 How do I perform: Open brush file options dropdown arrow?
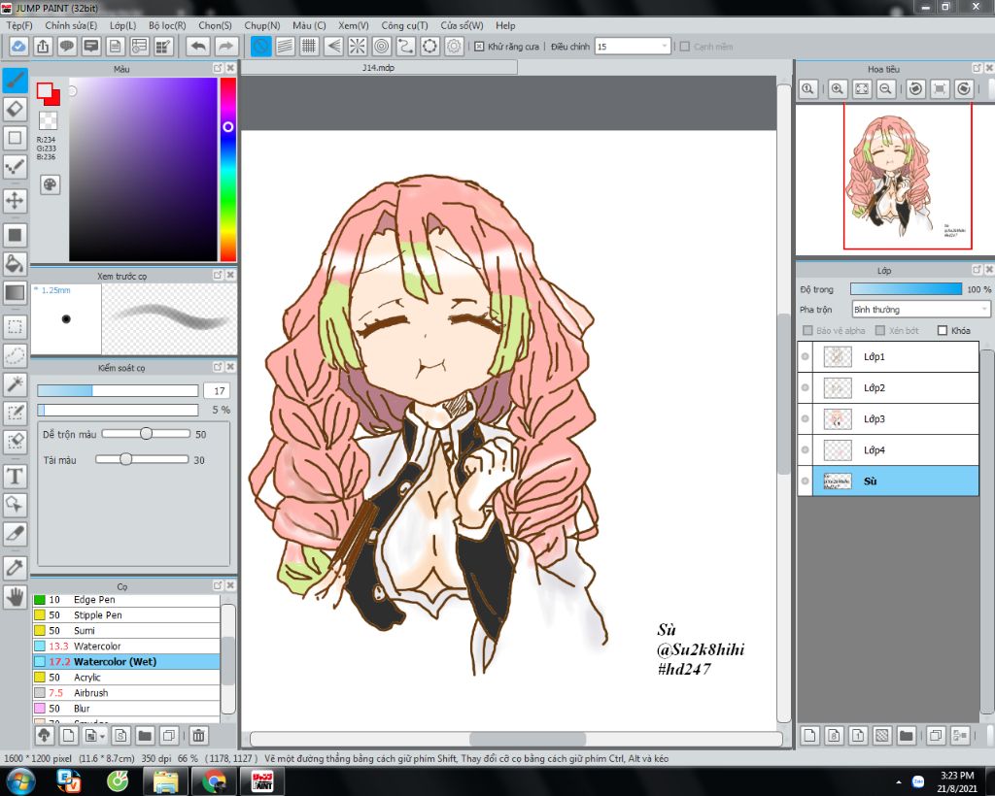(102, 736)
